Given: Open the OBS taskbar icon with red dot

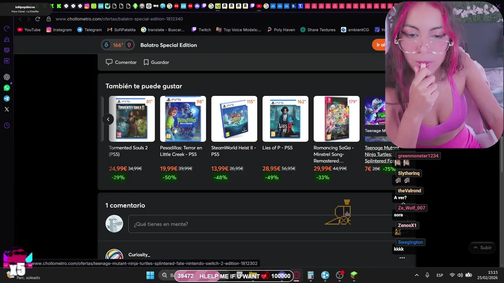Looking at the screenshot, I should 340,276.
